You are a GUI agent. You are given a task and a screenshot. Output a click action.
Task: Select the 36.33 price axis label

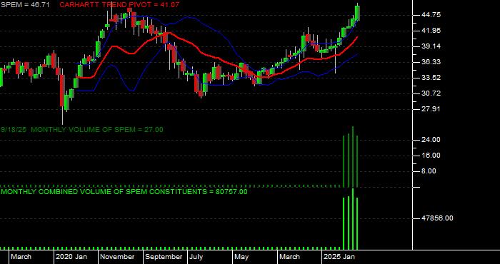point(431,62)
